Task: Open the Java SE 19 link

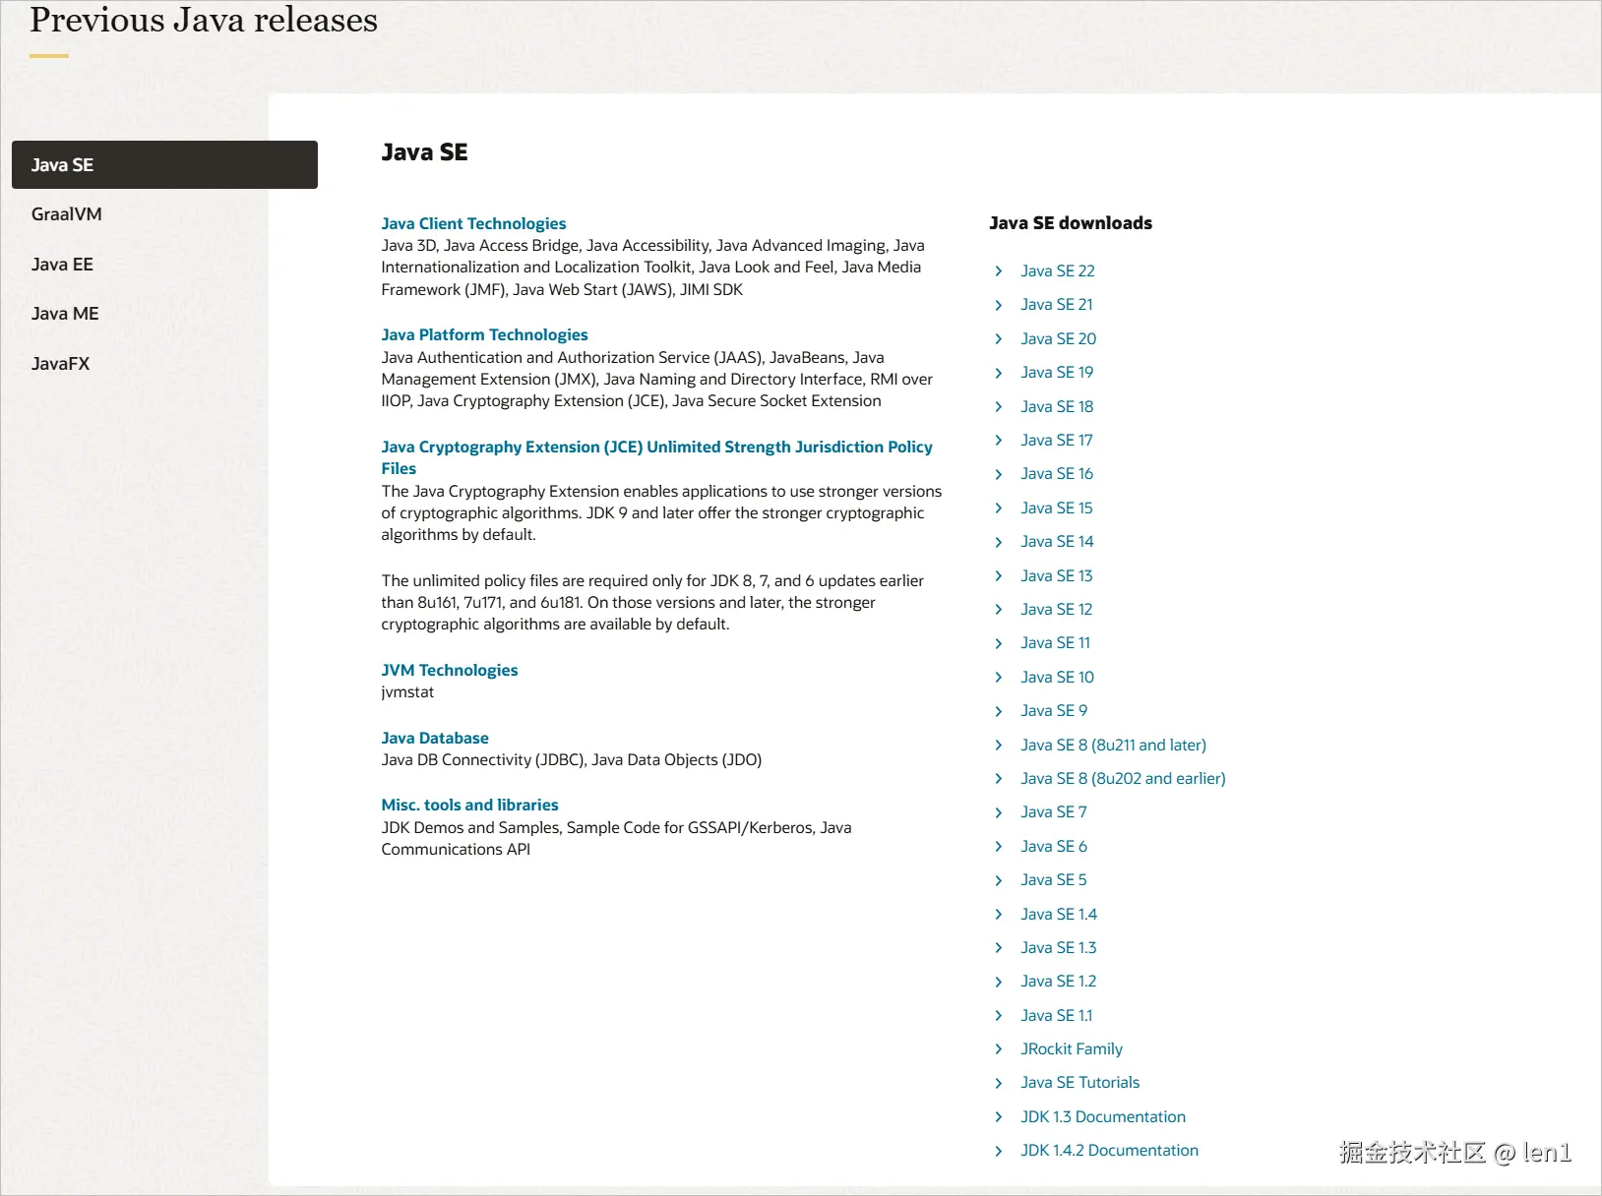Action: click(1057, 372)
